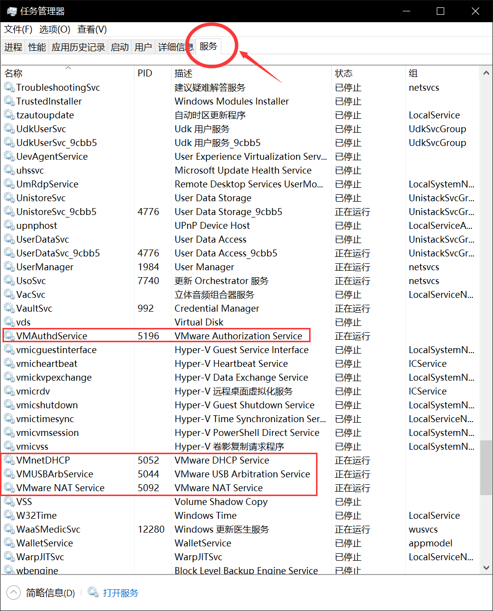Click the 简略信息(D) button
The image size is (493, 611).
[50, 593]
